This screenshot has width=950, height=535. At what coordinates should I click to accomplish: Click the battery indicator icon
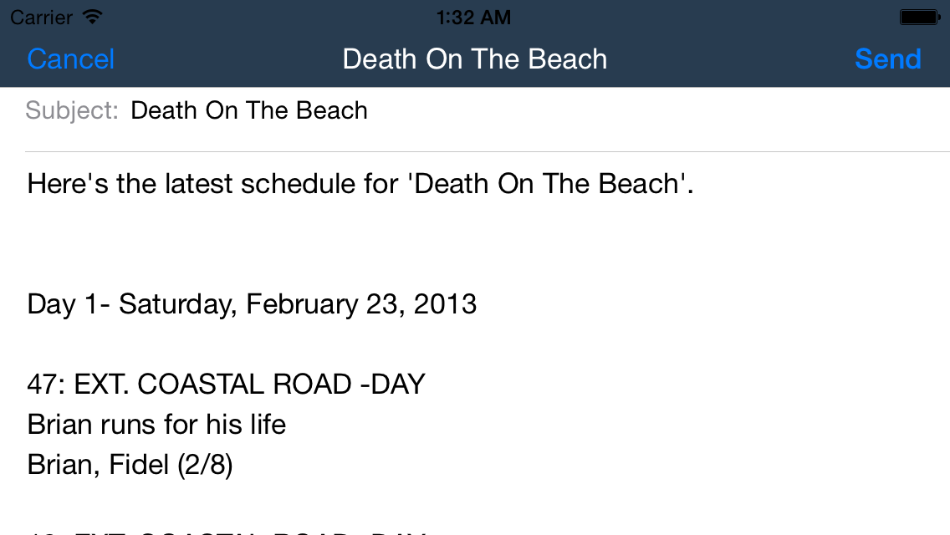point(920,17)
